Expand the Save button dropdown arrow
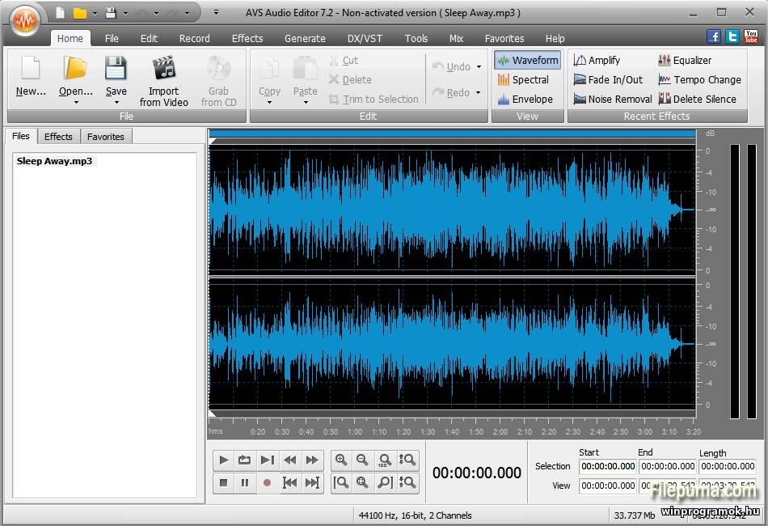Screen dimensions: 768x526 coord(116,103)
